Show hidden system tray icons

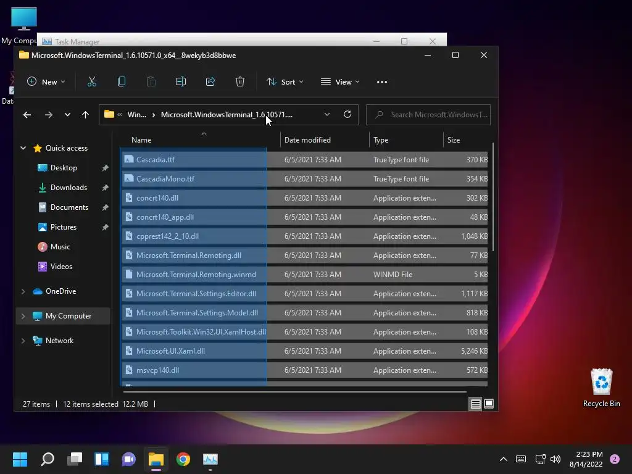504,459
